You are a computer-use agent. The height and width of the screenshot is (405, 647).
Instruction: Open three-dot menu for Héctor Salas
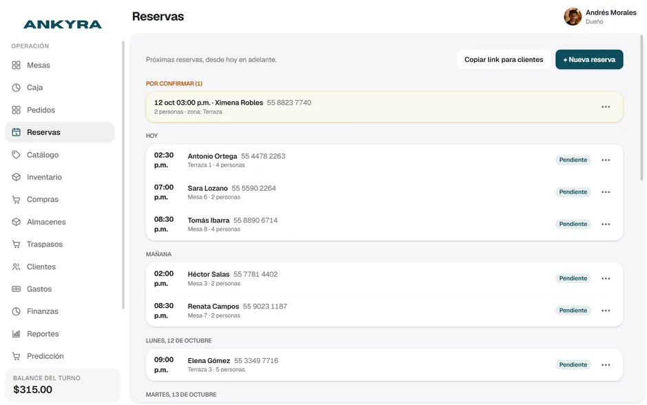click(x=606, y=279)
